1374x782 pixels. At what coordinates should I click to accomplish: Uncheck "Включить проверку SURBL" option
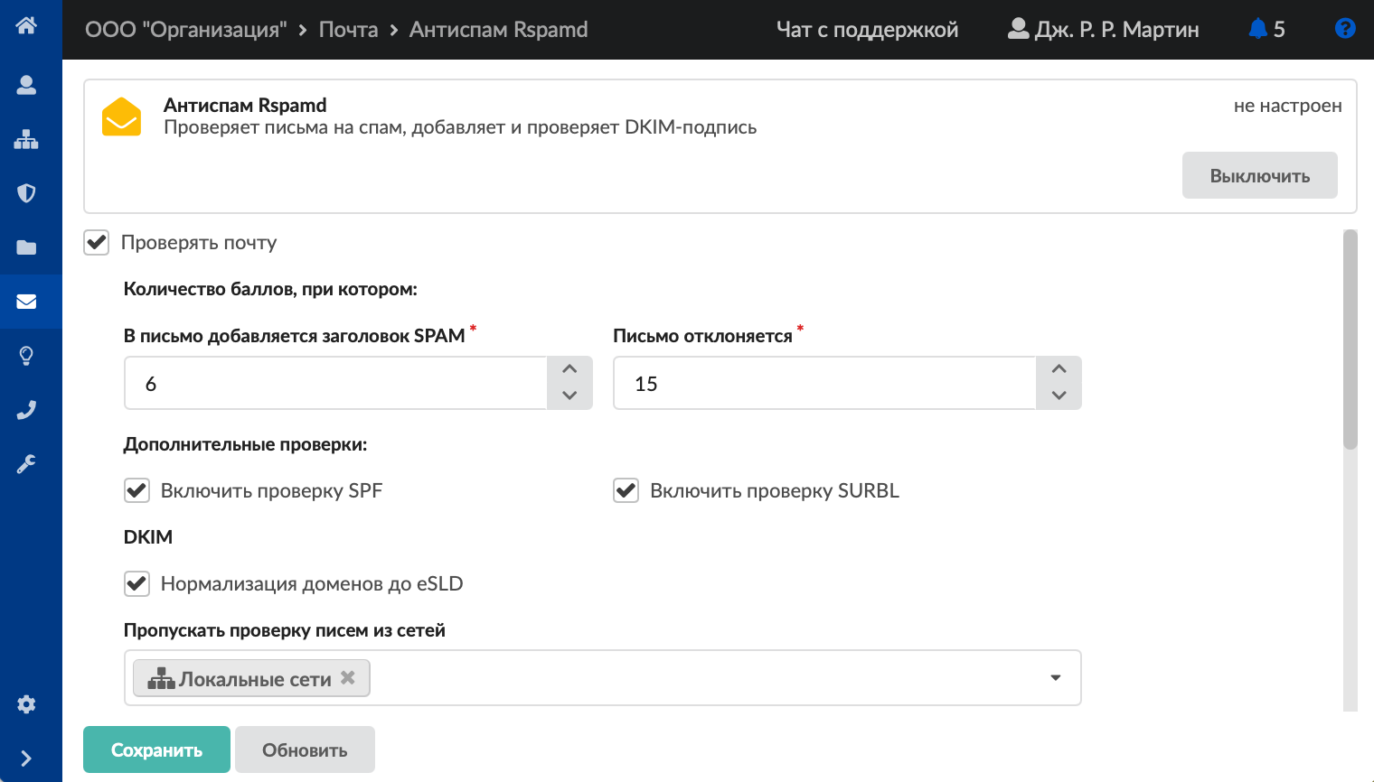tap(626, 490)
